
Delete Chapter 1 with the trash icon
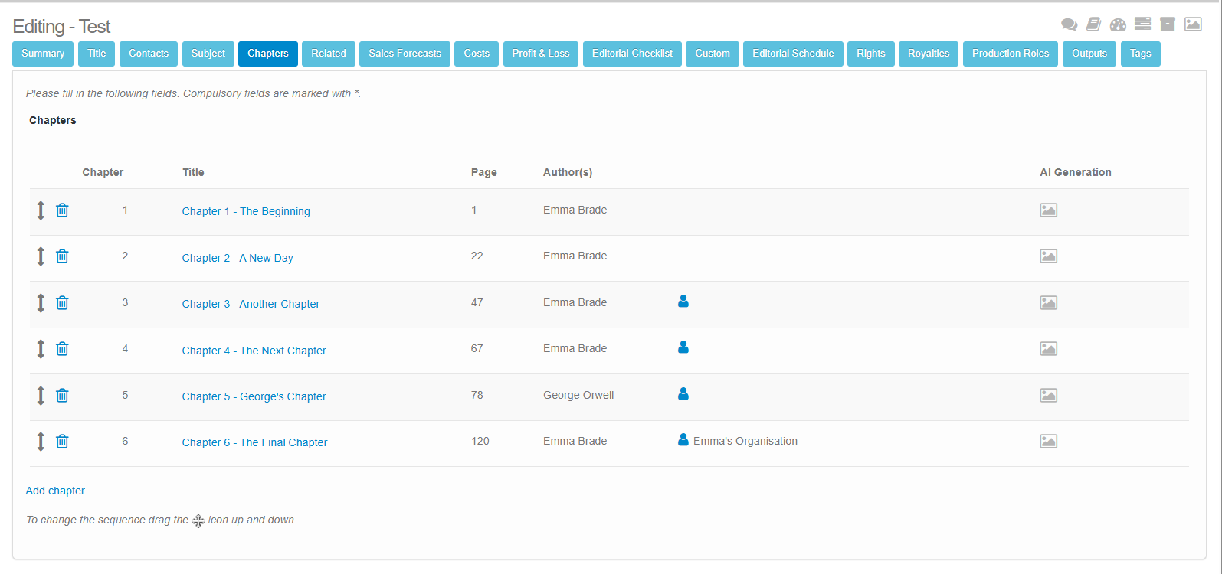(63, 210)
